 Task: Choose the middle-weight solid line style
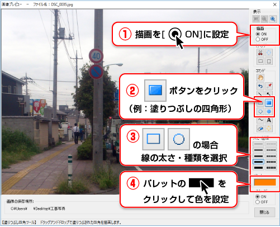click(x=258, y=156)
